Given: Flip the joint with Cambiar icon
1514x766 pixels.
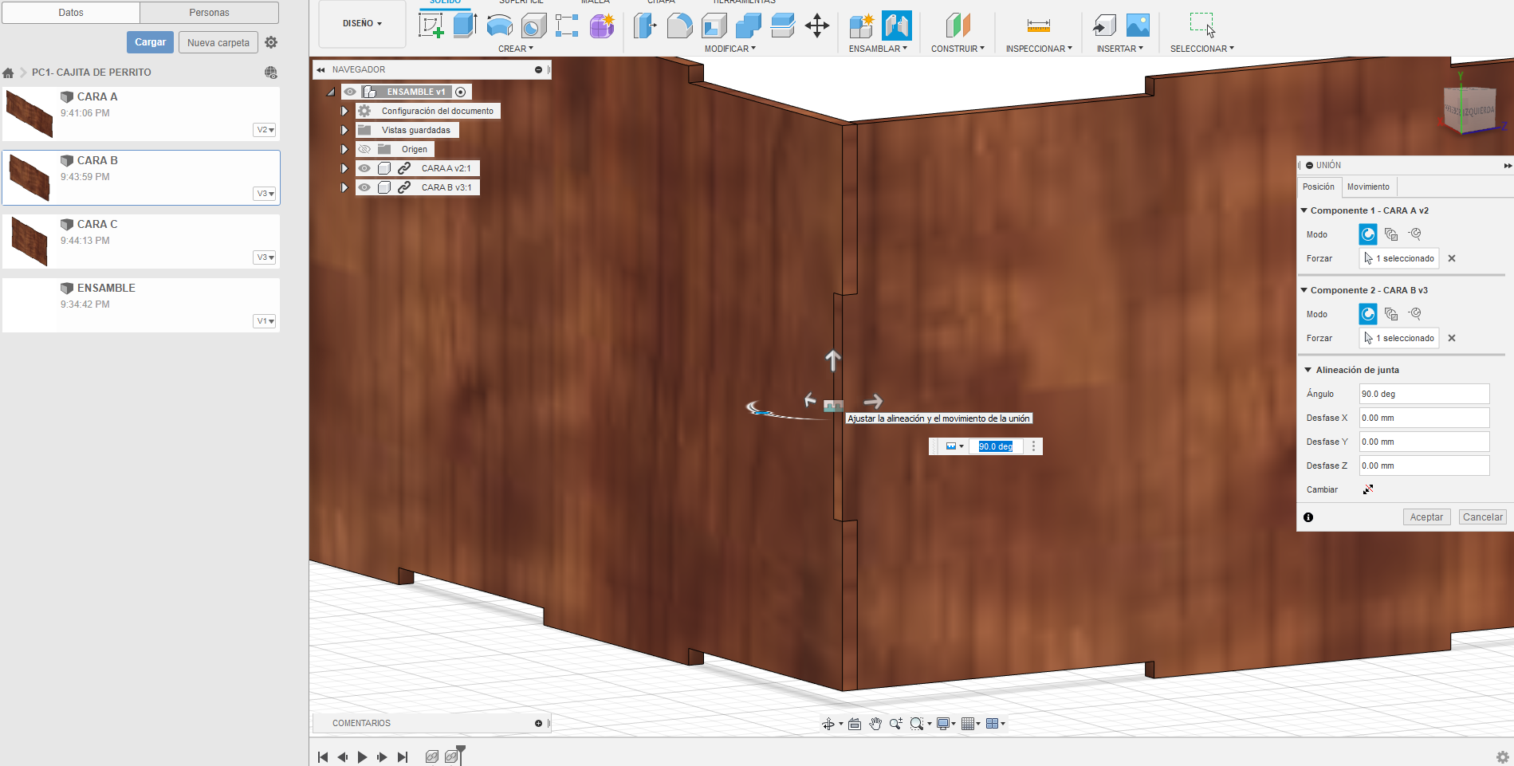Looking at the screenshot, I should pos(1368,489).
